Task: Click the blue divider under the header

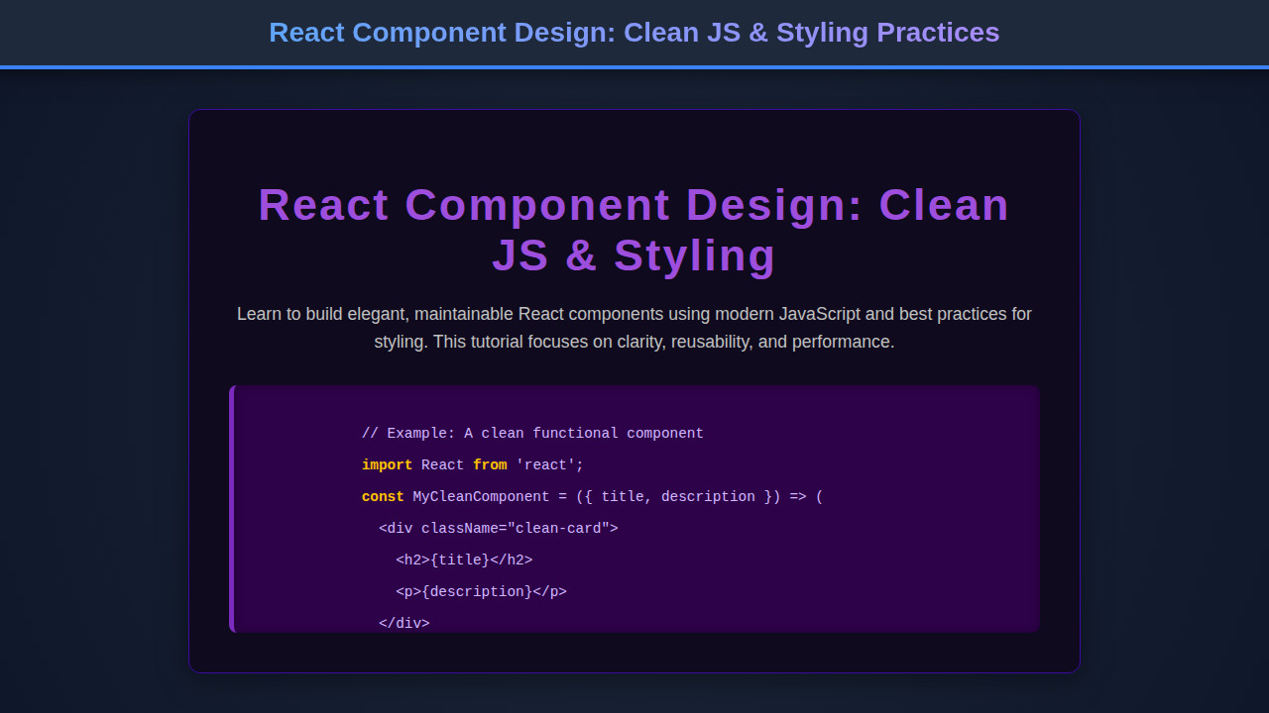Action: point(634,67)
